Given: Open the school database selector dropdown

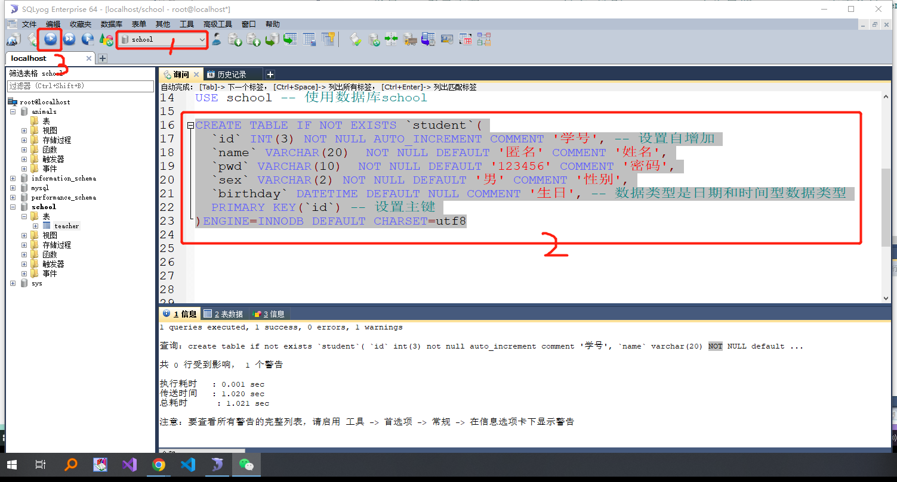Looking at the screenshot, I should coord(162,39).
